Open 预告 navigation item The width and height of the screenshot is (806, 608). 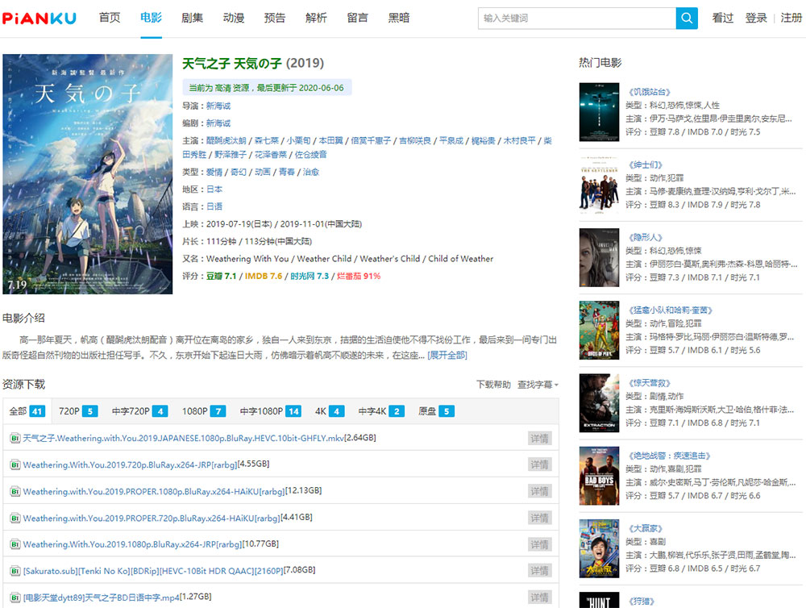pyautogui.click(x=275, y=18)
